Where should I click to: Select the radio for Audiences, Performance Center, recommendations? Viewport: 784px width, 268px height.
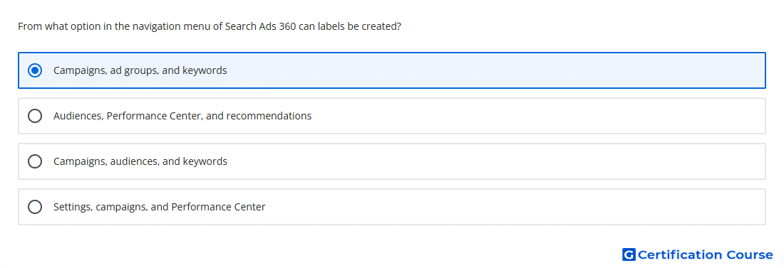pos(35,116)
